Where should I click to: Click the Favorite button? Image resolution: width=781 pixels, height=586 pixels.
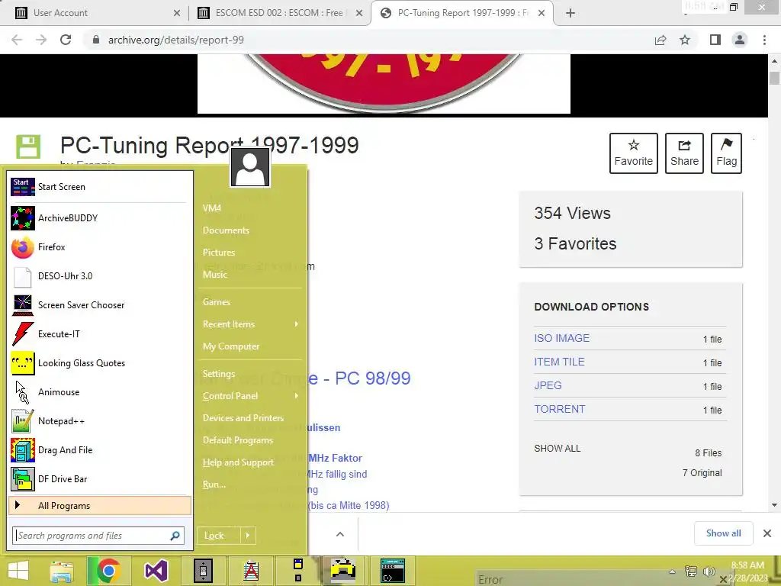(634, 153)
